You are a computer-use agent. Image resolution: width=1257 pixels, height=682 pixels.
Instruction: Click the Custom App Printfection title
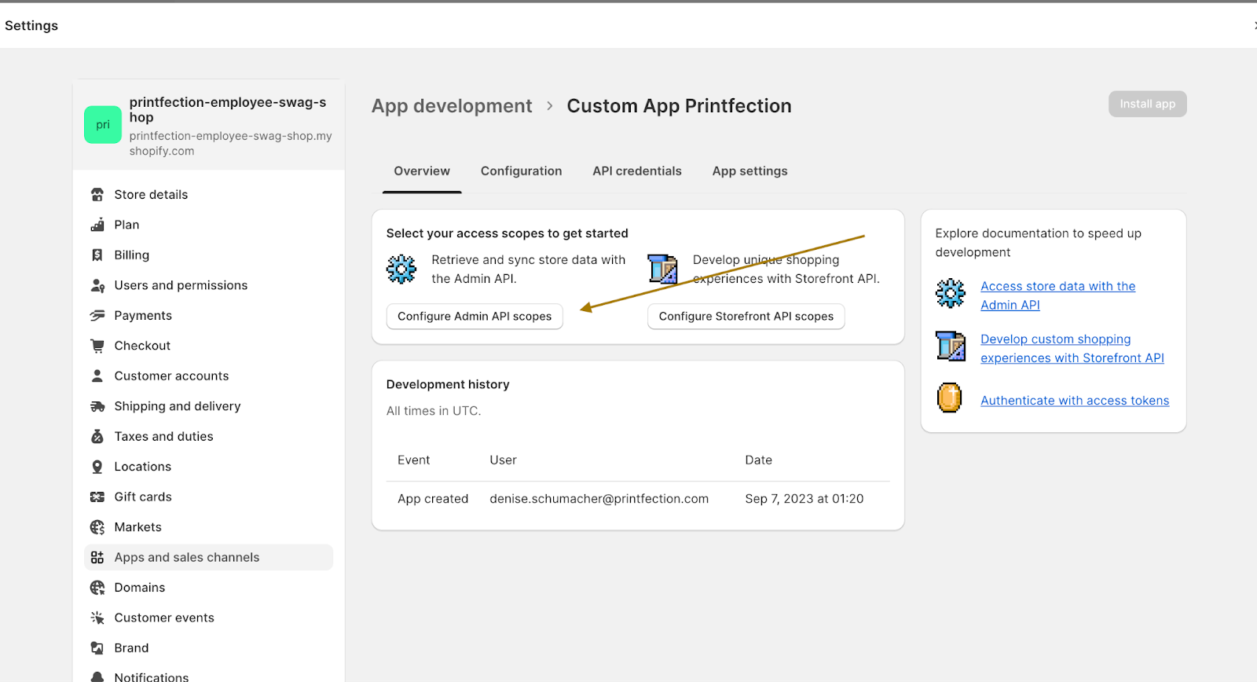(x=680, y=106)
